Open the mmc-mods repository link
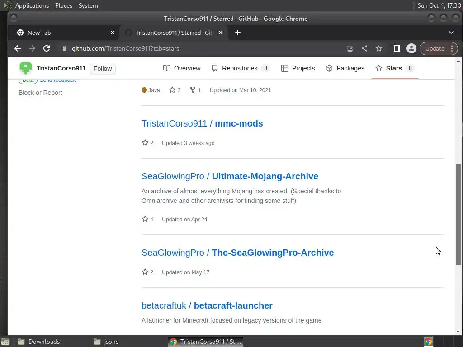This screenshot has width=463, height=347. click(x=239, y=123)
